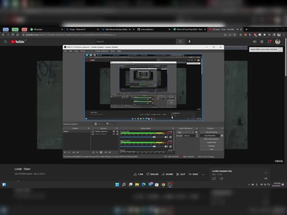This screenshot has width=287, height=215.
Task: Select the Scene entry in Scenes list
Action: click(77, 131)
